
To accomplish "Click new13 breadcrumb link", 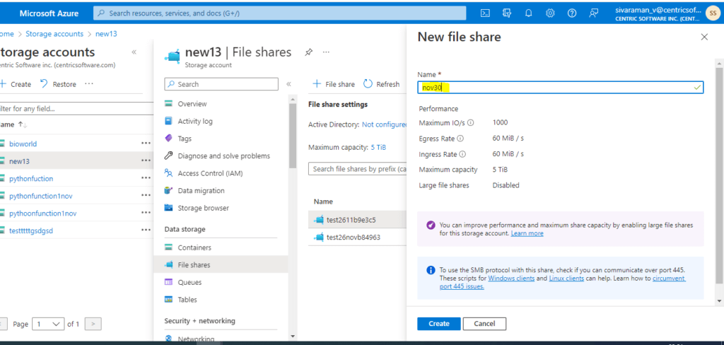I will pyautogui.click(x=106, y=34).
